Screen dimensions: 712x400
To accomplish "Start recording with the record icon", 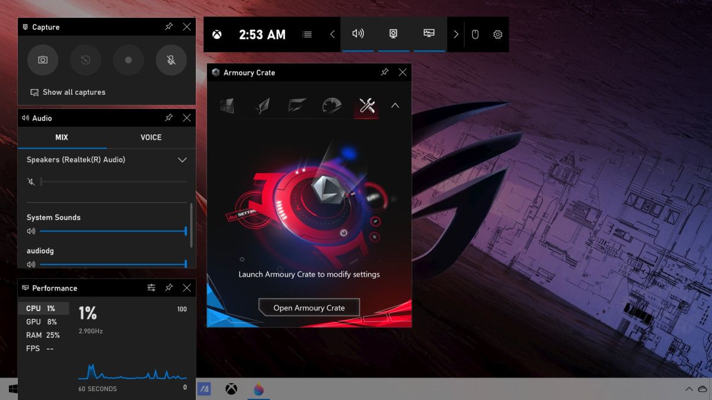I will pos(128,60).
